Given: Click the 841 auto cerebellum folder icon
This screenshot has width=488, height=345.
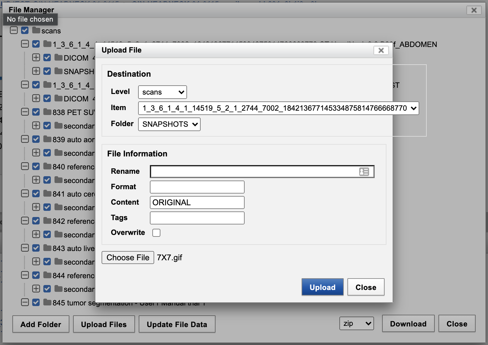Looking at the screenshot, I should click(47, 194).
